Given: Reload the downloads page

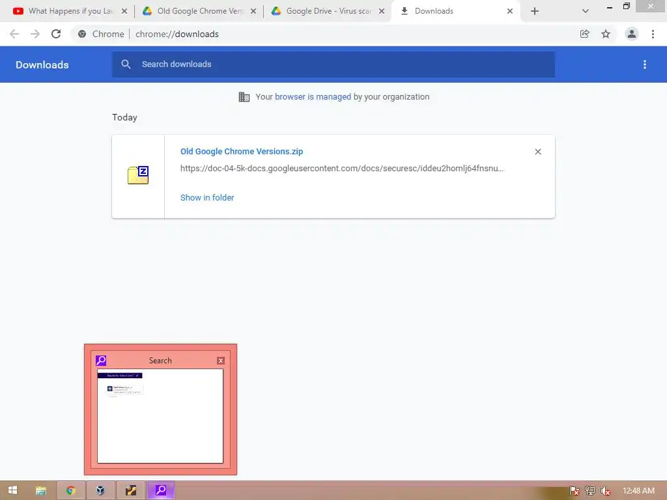Looking at the screenshot, I should pos(56,34).
